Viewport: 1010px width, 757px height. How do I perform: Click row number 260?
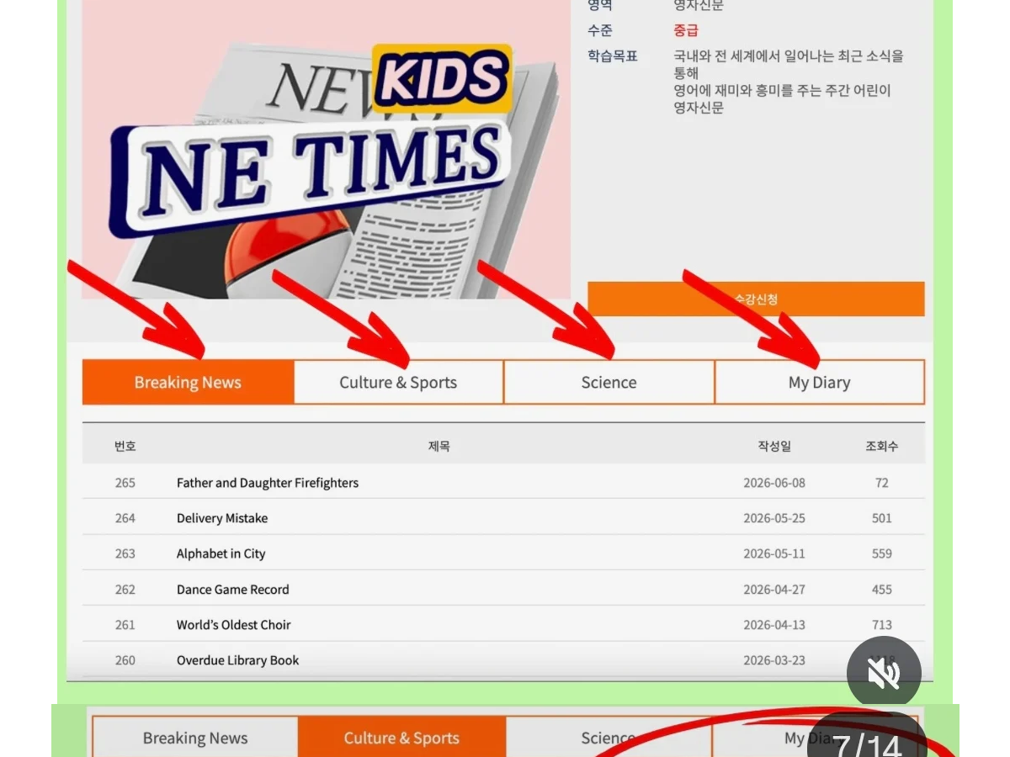click(125, 660)
